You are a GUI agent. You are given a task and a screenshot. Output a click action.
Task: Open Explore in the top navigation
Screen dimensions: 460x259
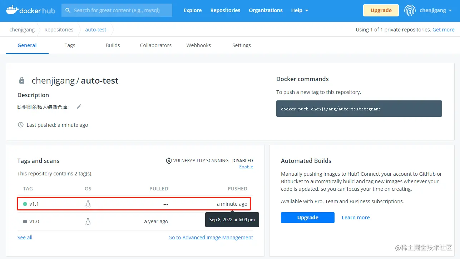(x=193, y=10)
